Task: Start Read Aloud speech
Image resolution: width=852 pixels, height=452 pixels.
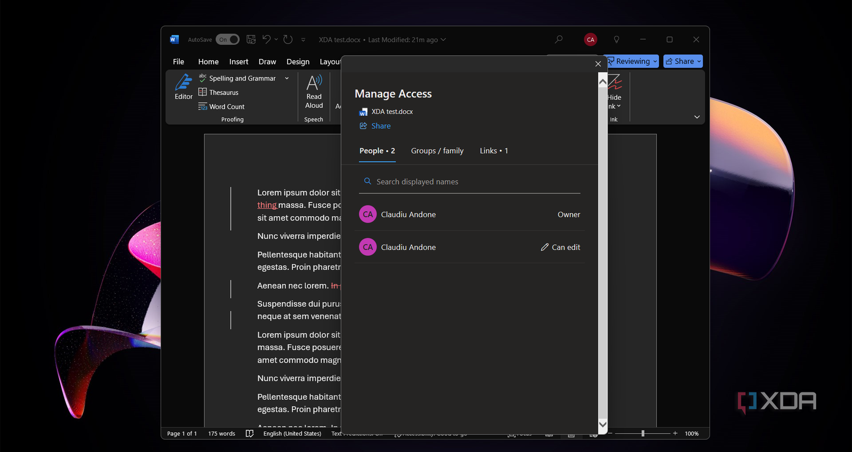Action: click(314, 92)
